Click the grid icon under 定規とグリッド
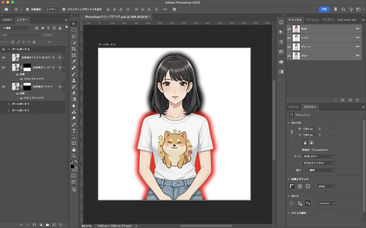The image size is (366, 228). pyautogui.click(x=300, y=186)
